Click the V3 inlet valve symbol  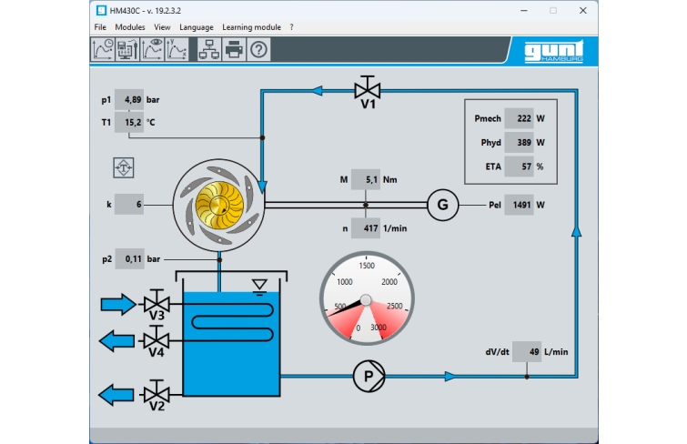pyautogui.click(x=157, y=300)
